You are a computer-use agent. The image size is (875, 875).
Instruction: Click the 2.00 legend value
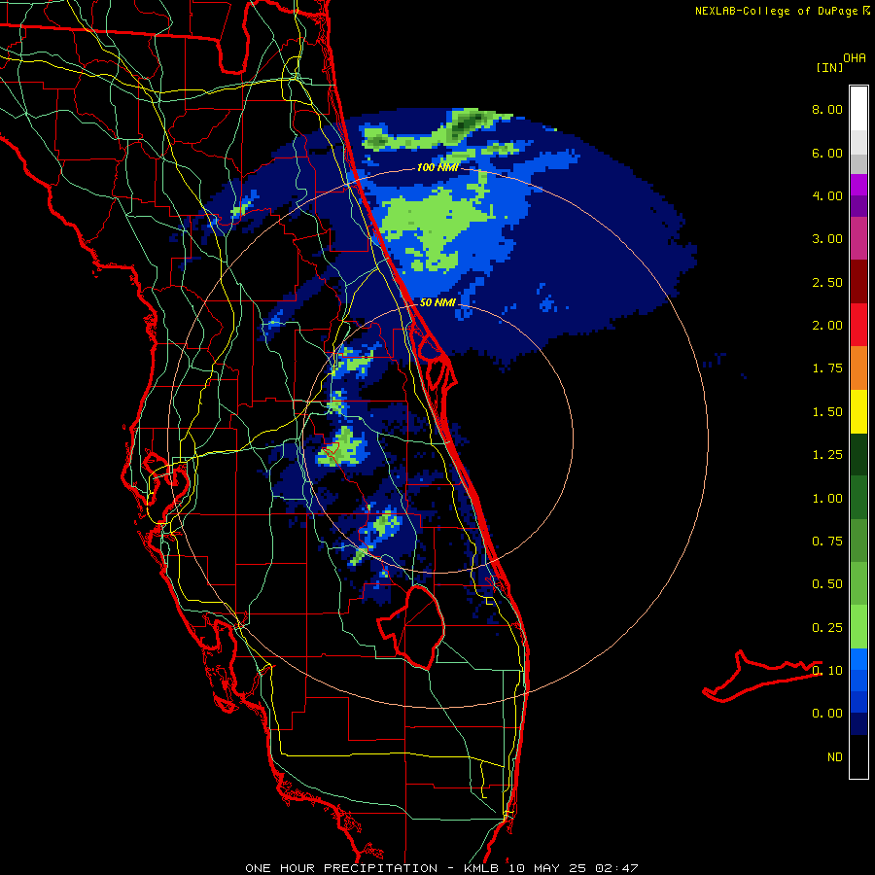(x=827, y=326)
